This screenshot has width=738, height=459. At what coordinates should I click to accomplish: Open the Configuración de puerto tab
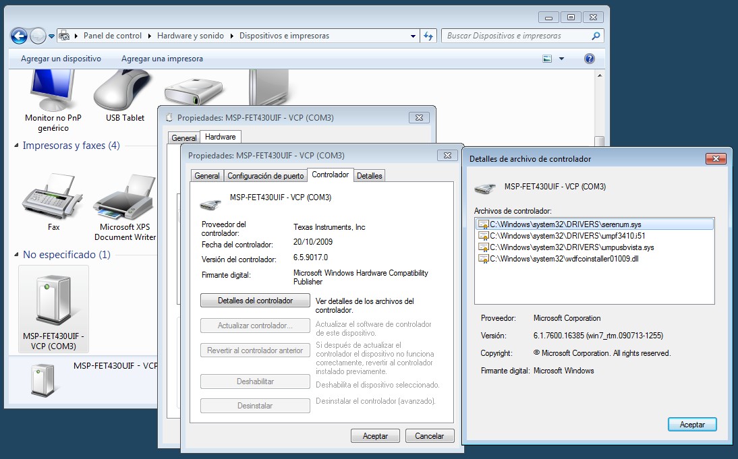click(x=266, y=175)
